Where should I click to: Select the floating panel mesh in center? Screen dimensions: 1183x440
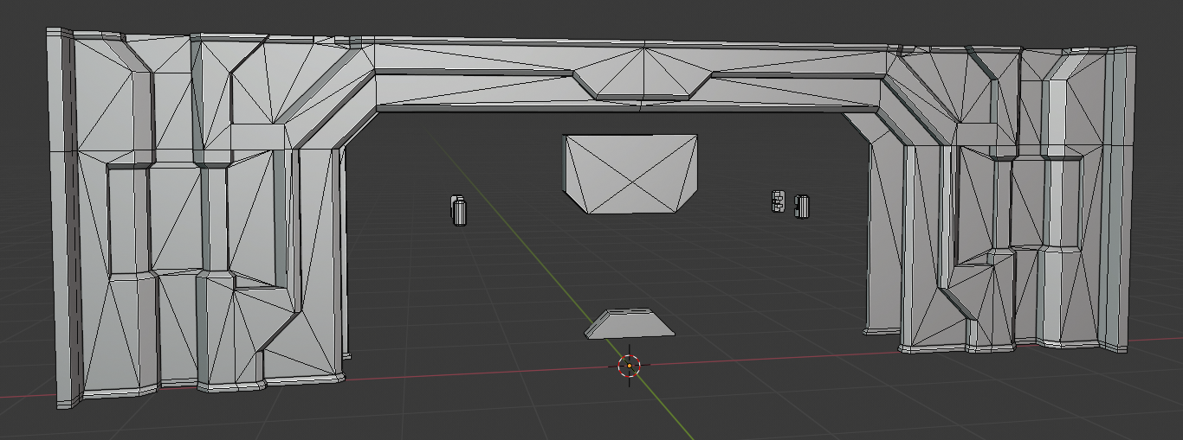tap(630, 174)
